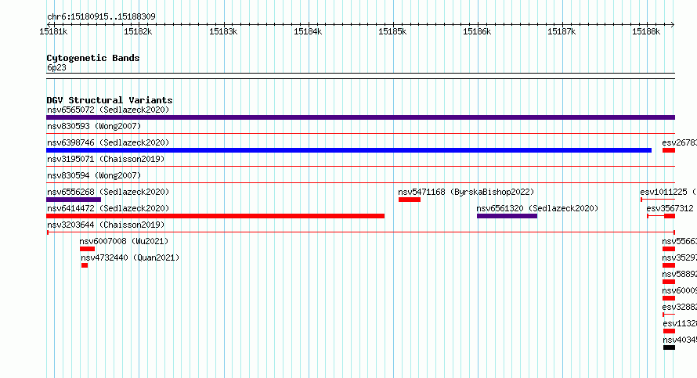The height and width of the screenshot is (378, 697).
Task: Click the red nsv5471168 variant bar
Action: [410, 200]
